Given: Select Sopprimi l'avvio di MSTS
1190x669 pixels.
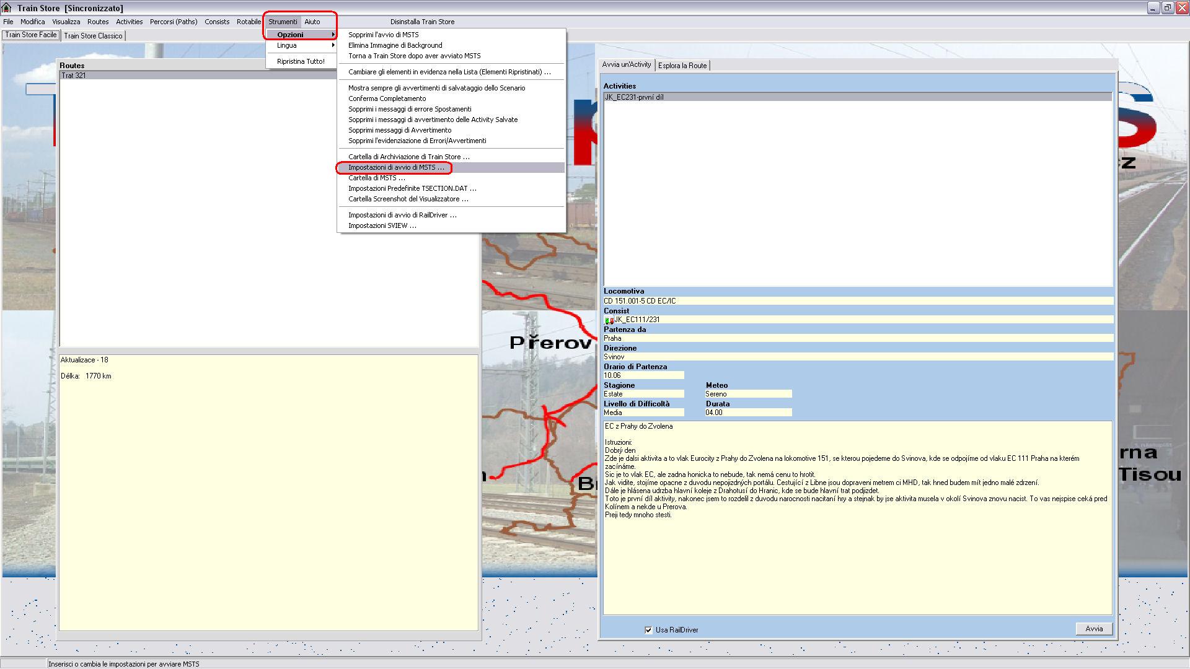Looking at the screenshot, I should [x=451, y=35].
